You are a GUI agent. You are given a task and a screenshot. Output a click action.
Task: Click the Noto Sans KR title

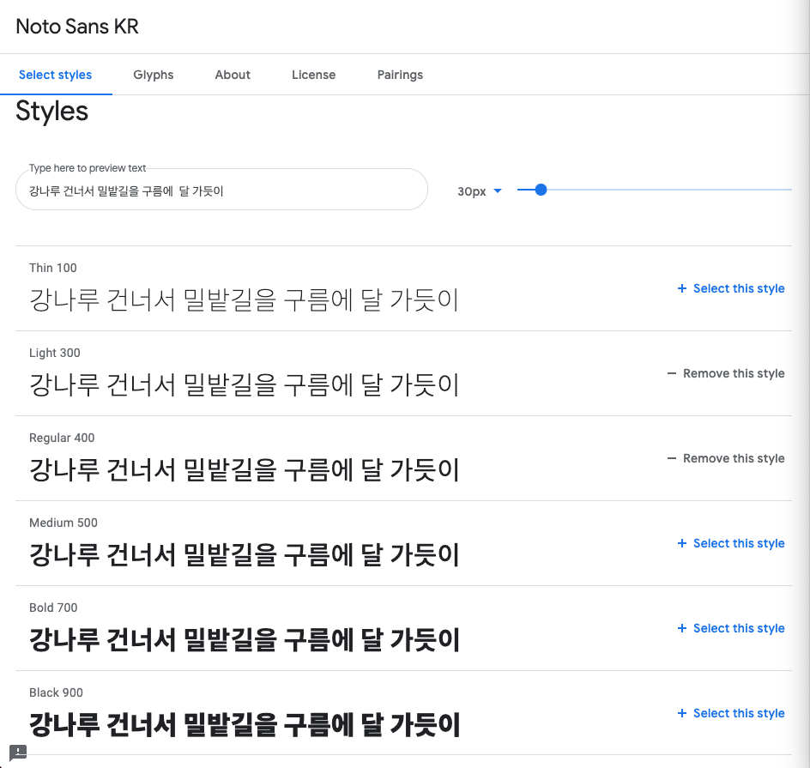(x=77, y=27)
